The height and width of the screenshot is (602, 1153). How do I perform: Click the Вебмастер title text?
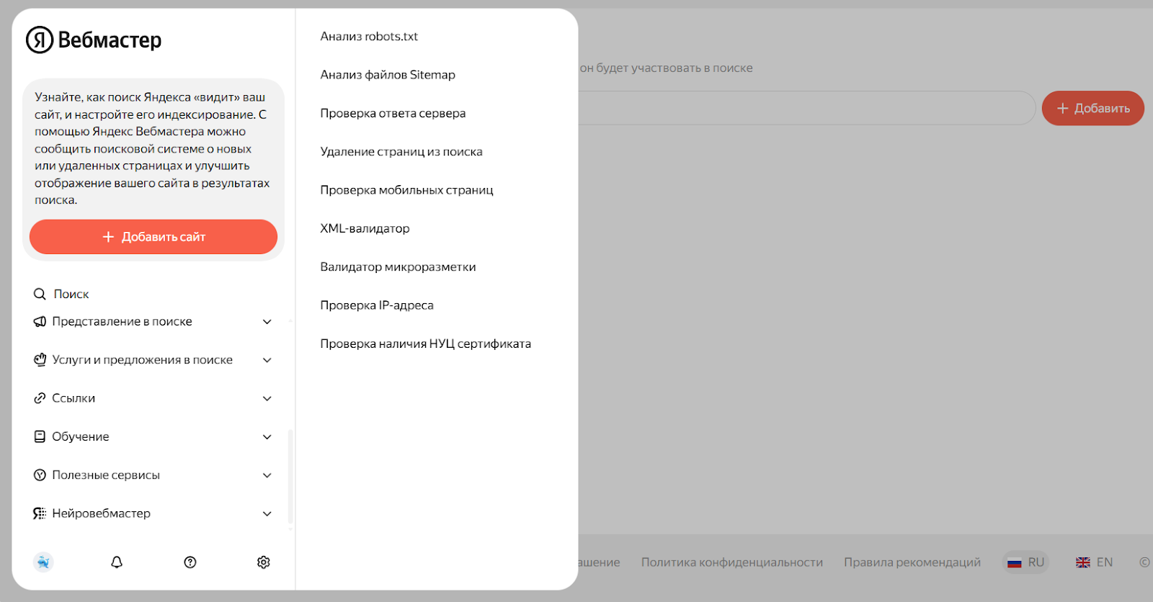coord(110,40)
